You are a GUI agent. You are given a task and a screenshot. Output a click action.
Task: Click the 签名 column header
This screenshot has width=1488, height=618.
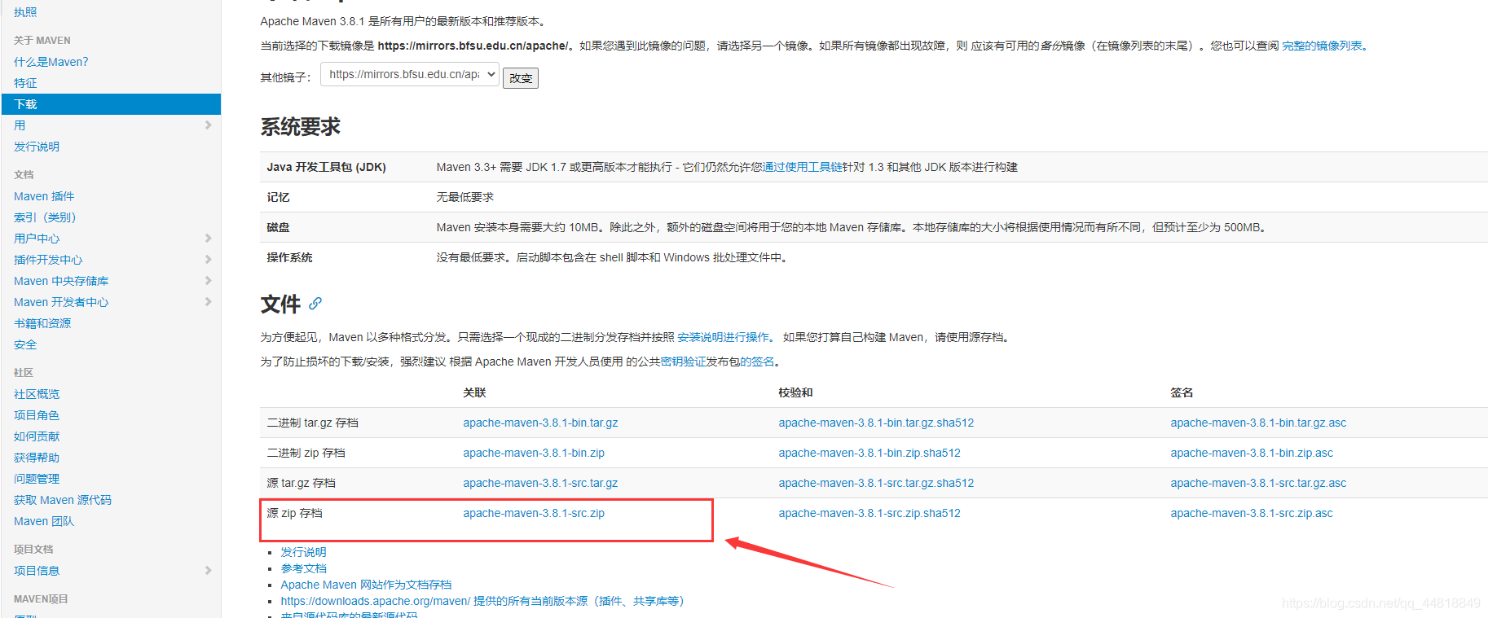[x=1182, y=392]
